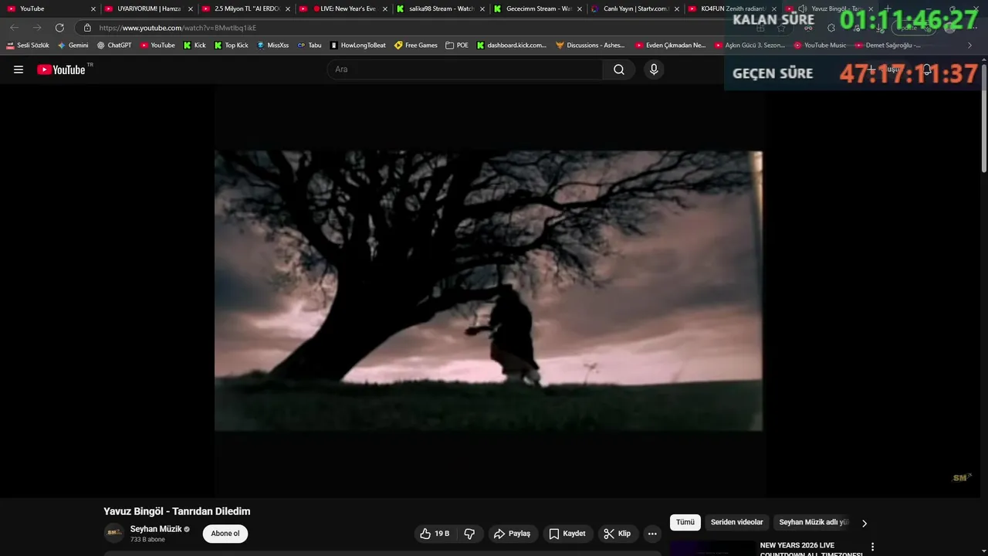Switch to KO4FUN Zenith radiant tab
The width and height of the screenshot is (988, 556).
click(731, 8)
